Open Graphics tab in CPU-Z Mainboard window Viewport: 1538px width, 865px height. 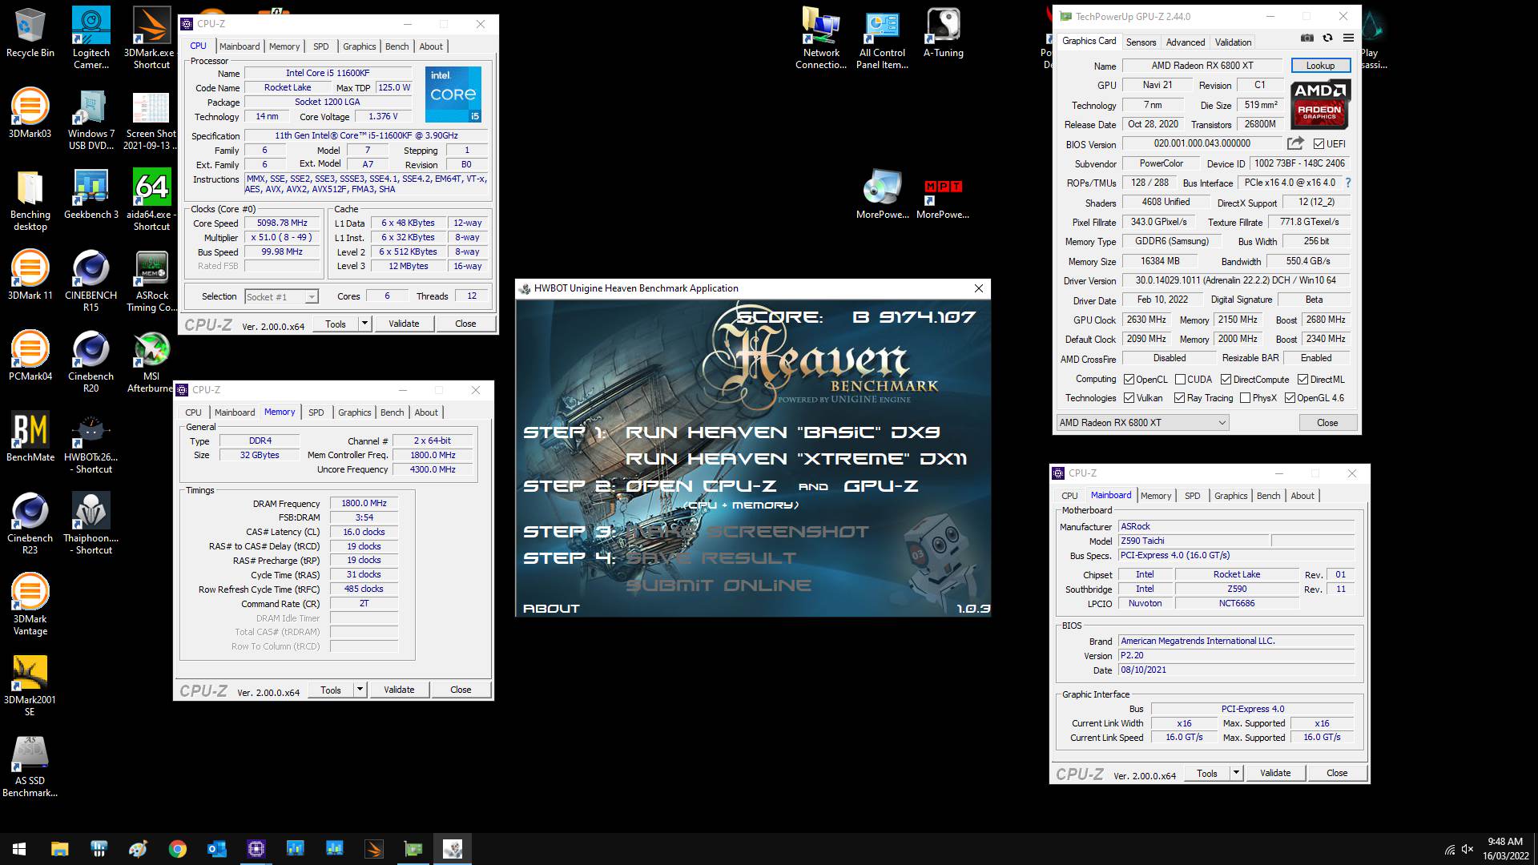pyautogui.click(x=1230, y=496)
